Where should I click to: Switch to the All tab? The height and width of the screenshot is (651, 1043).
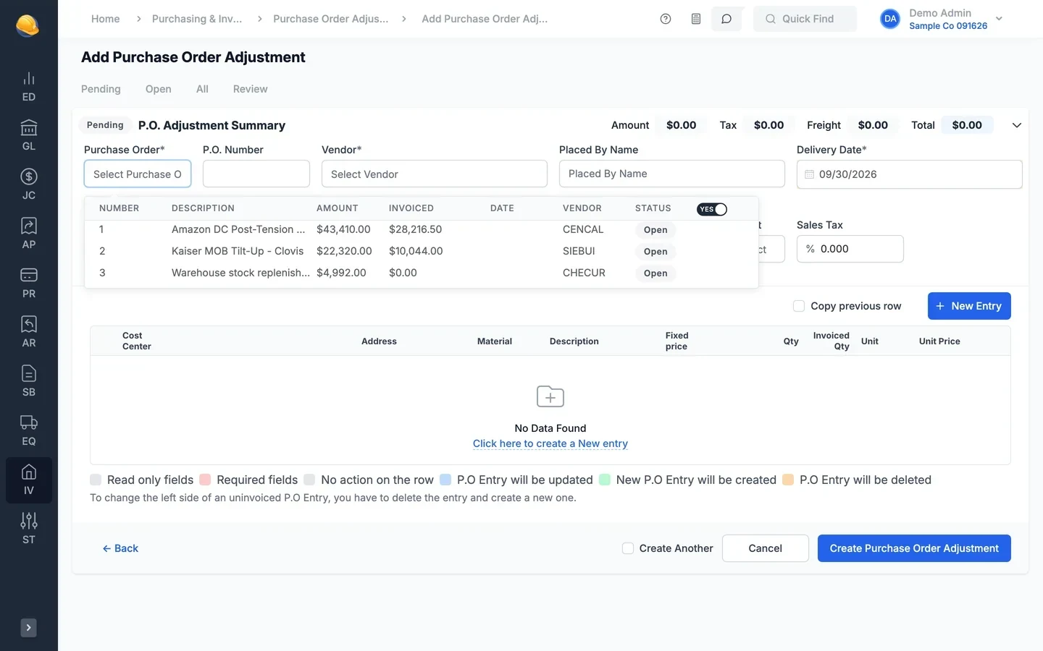(x=202, y=89)
